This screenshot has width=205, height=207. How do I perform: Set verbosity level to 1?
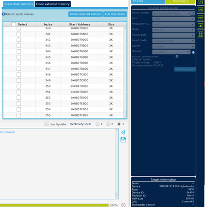[98, 124]
